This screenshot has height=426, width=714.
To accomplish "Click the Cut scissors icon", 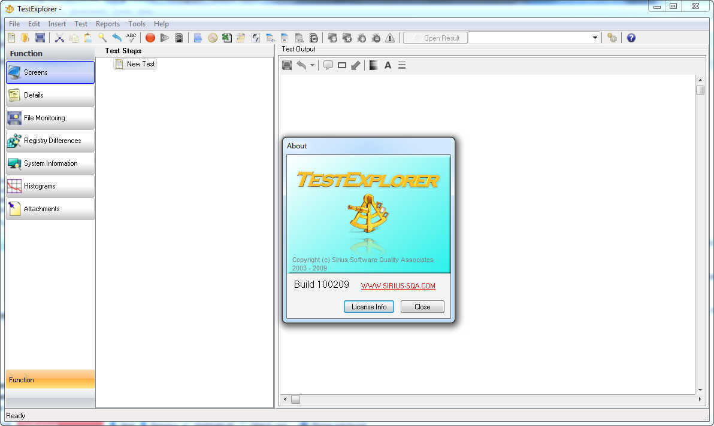I will pyautogui.click(x=59, y=38).
